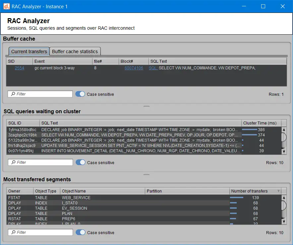The image size is (293, 245).
Task: Click the Buffer cache Filter input field
Action: 40,94
